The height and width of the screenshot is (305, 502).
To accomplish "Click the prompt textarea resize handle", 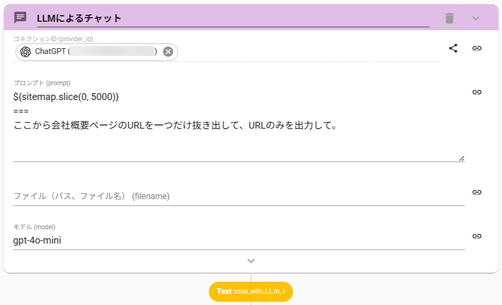I will click(x=462, y=158).
